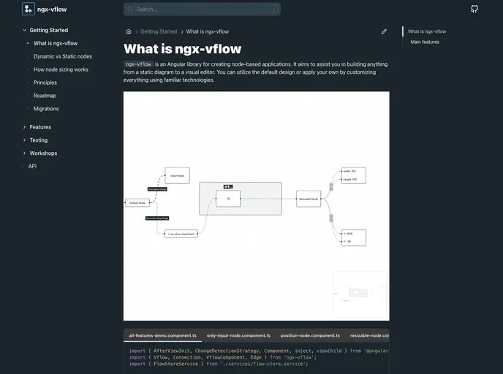503x374 pixels.
Task: Open the API sidebar link
Action: (32, 167)
